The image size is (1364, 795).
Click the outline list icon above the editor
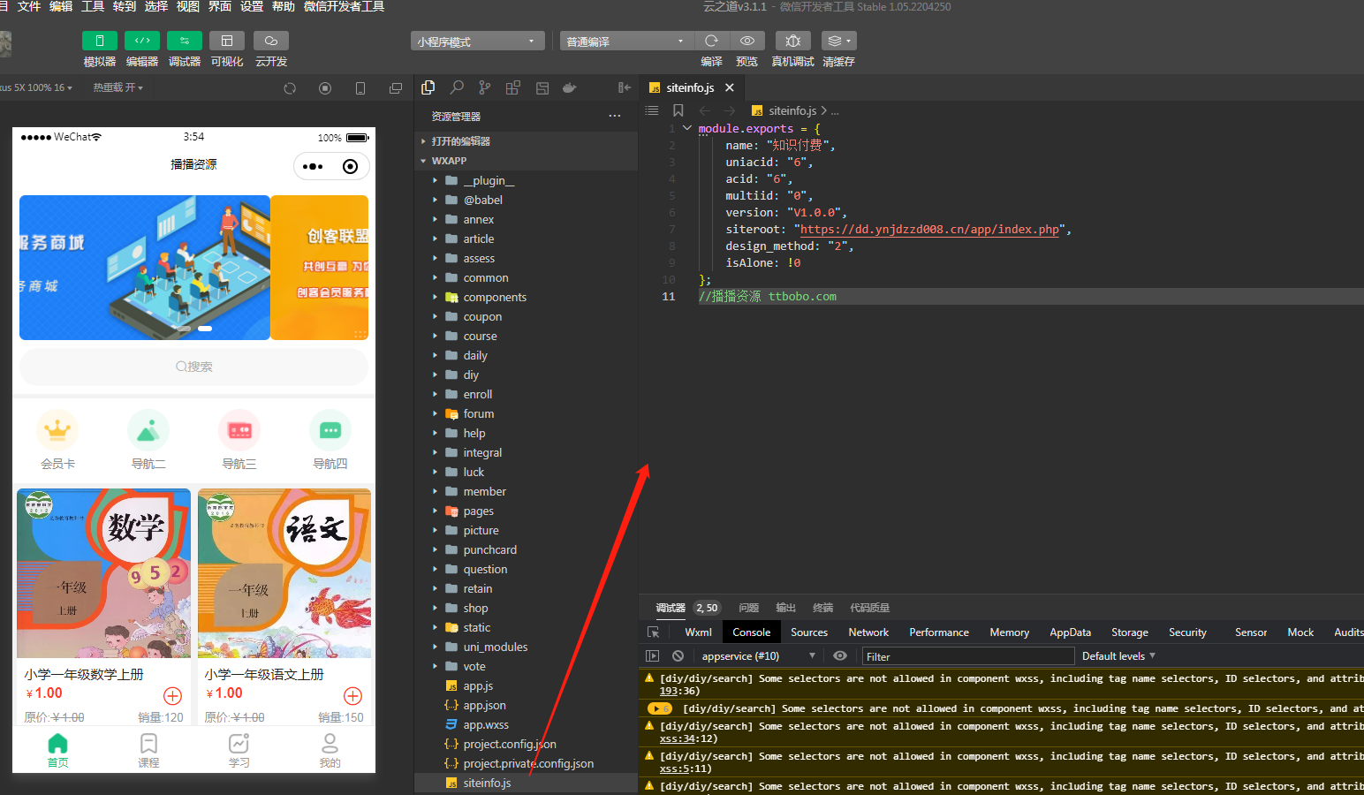point(652,110)
